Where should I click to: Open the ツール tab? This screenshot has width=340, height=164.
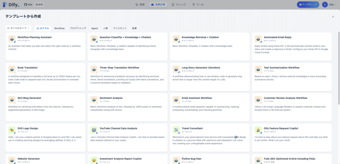tap(198, 4)
